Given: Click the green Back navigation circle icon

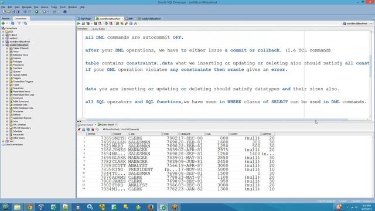Looking at the screenshot, I should click(36, 12).
